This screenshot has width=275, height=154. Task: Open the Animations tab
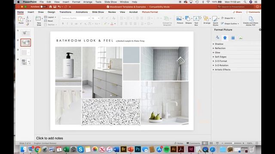point(82,12)
